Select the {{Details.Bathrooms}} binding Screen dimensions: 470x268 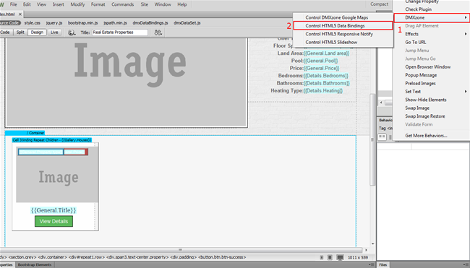[x=327, y=83]
